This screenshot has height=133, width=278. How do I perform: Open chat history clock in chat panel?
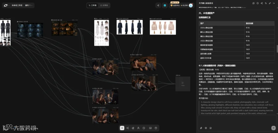258,3
